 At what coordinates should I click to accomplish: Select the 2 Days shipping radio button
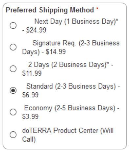point(13,69)
